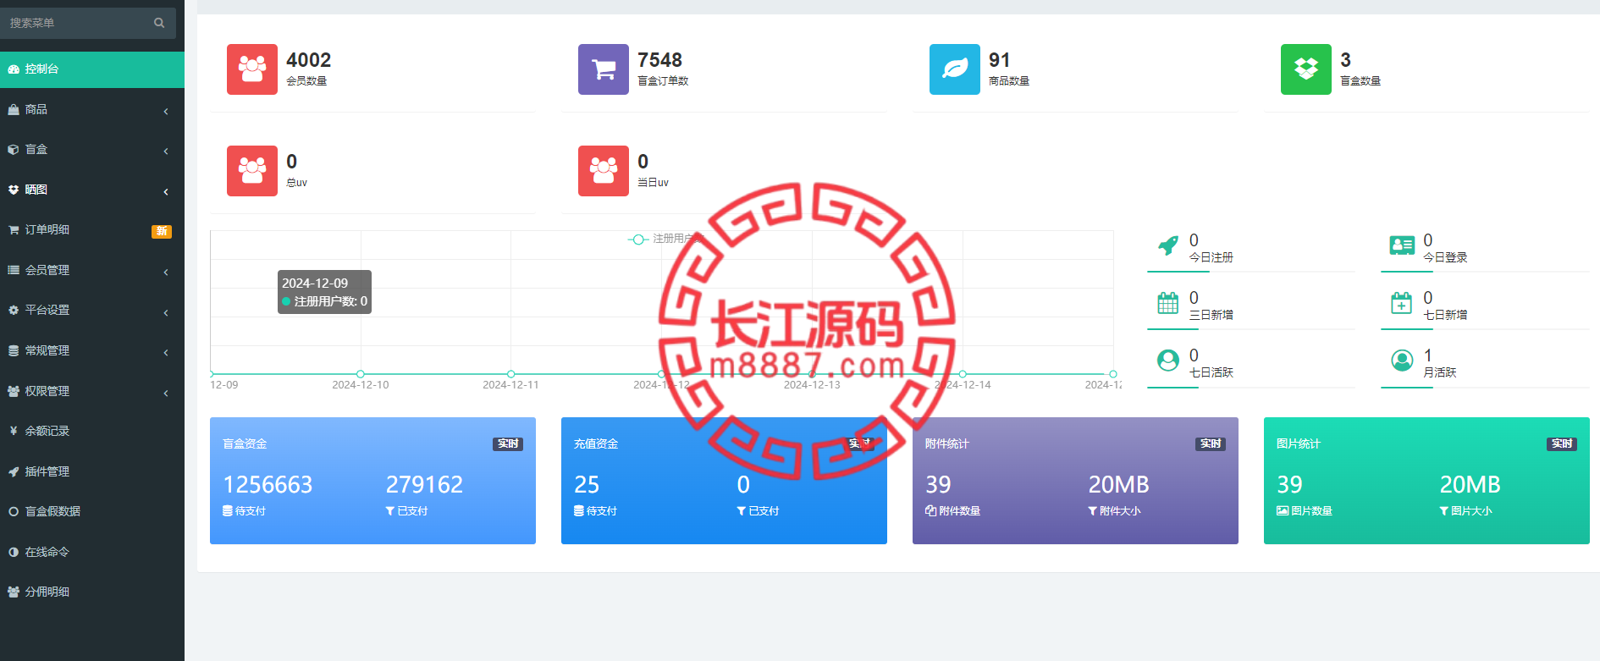Viewport: 1600px width, 661px height.
Task: Open the 控制台 dashboard menu item
Action: tap(92, 69)
